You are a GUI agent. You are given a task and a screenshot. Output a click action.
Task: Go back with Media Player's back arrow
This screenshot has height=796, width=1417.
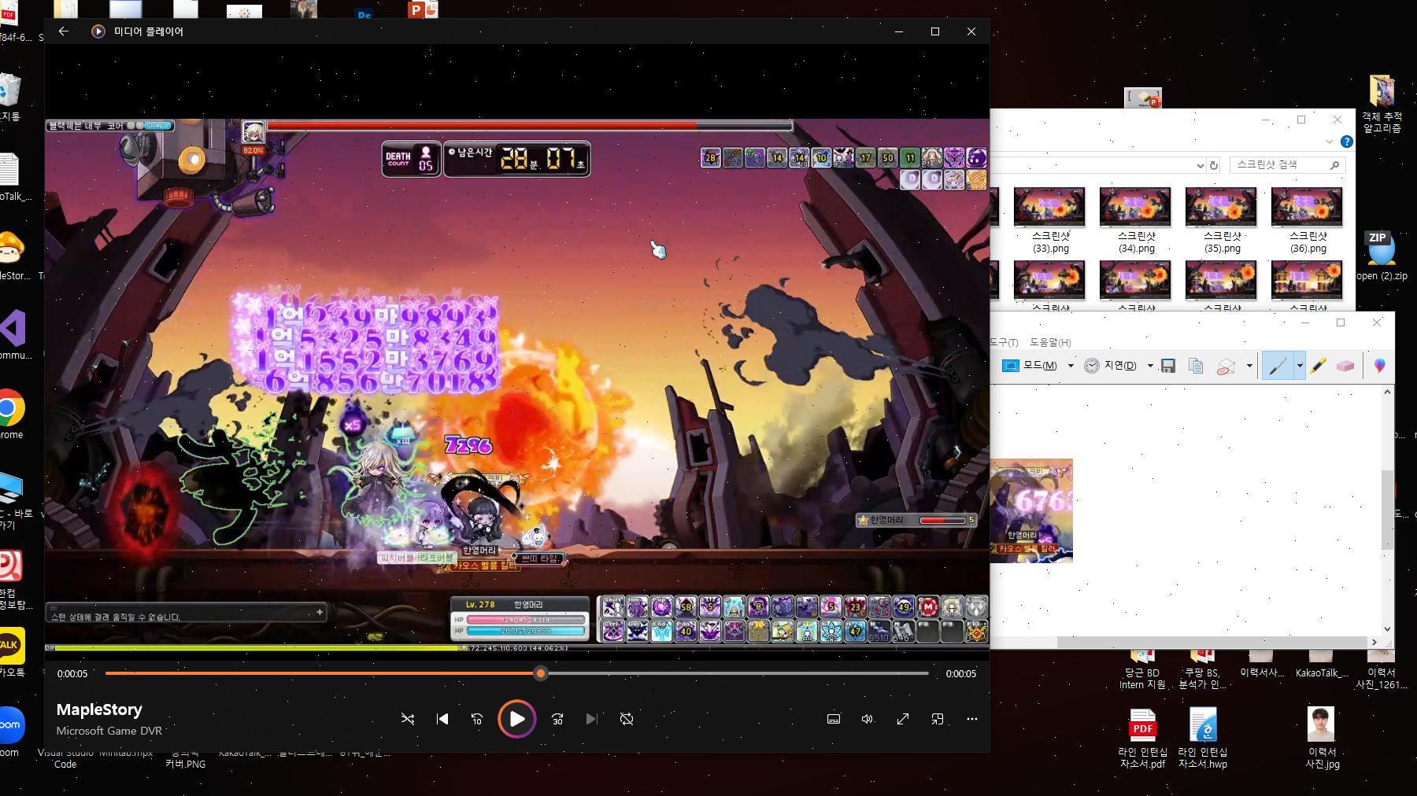[x=64, y=31]
